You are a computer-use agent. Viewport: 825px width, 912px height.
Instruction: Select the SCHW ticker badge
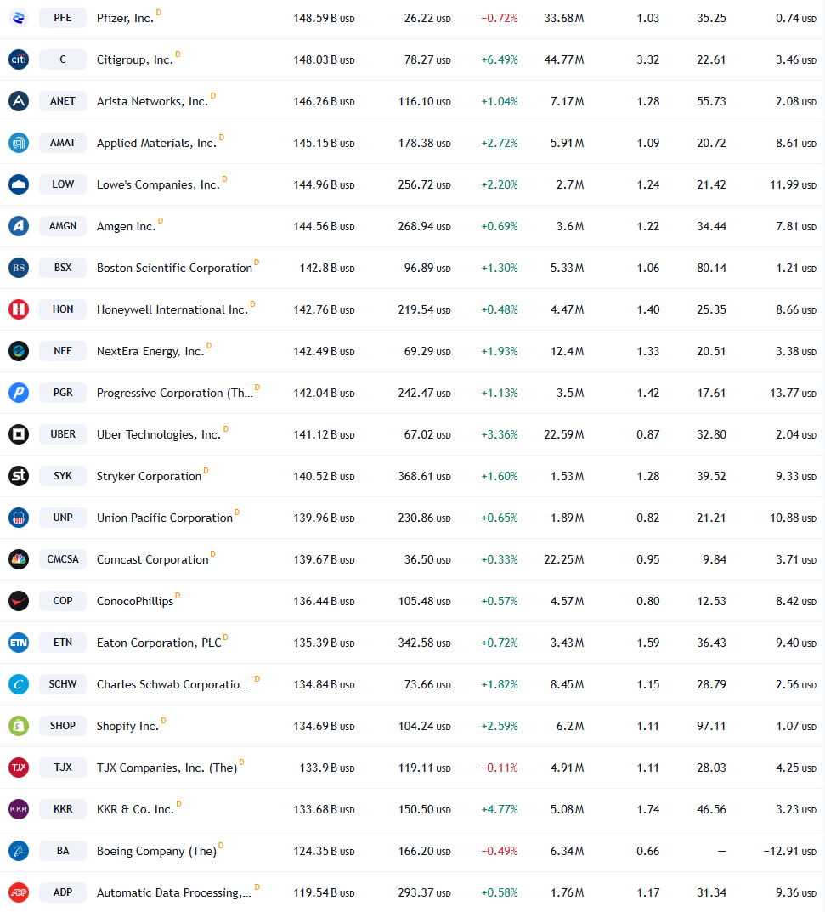point(63,684)
